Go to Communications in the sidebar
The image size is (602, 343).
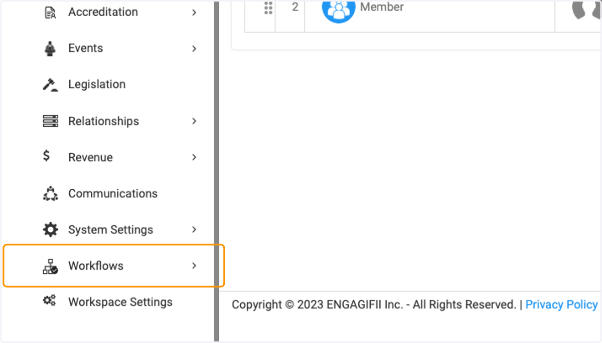[x=113, y=193]
